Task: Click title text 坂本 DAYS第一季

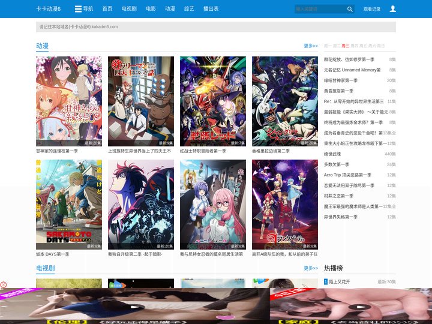Action: click(53, 254)
